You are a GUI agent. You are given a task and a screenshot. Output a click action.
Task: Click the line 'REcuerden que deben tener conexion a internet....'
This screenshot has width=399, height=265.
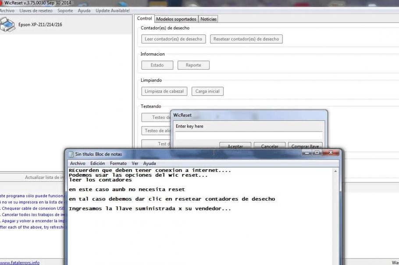tap(150, 170)
